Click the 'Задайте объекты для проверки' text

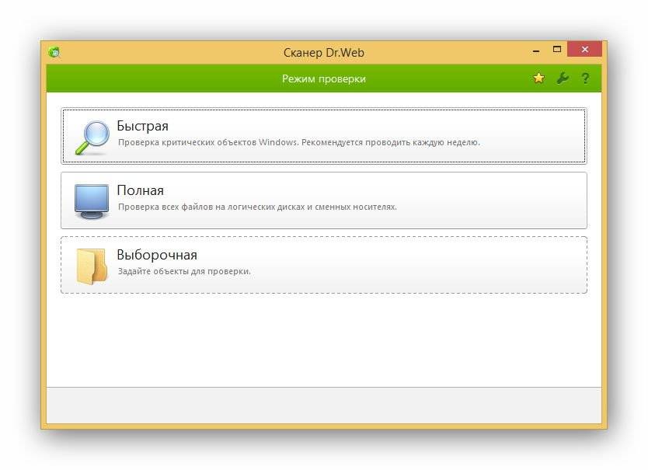coord(184,271)
